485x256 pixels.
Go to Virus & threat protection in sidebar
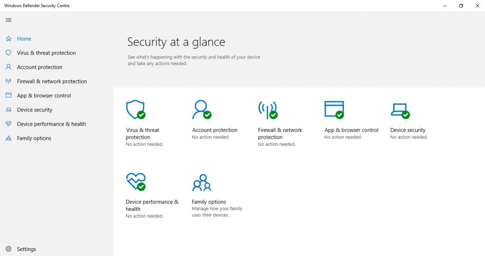[x=46, y=53]
